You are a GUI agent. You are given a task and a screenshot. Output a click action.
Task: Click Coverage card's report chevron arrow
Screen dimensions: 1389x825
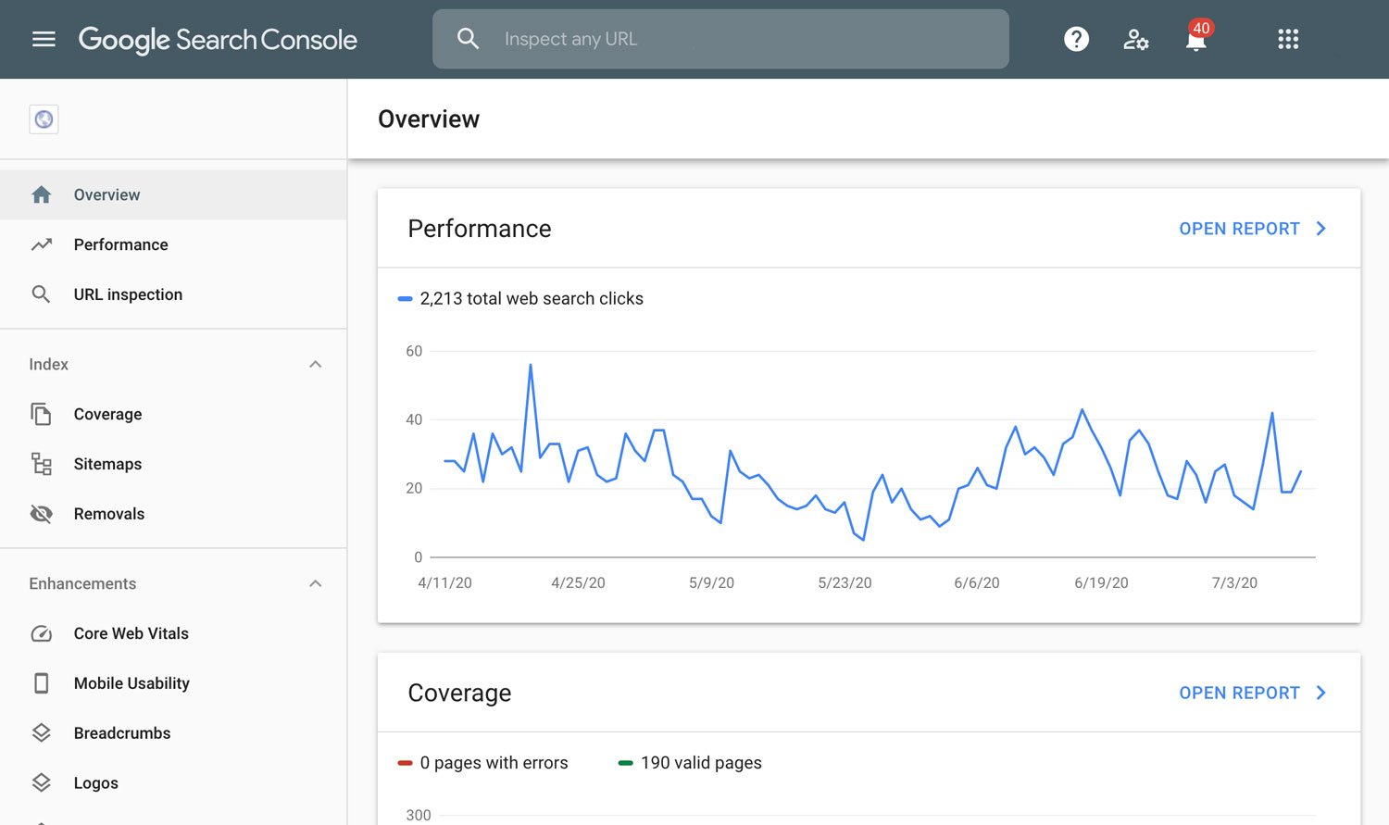pyautogui.click(x=1321, y=693)
